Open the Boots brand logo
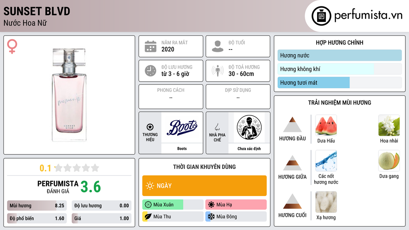Image resolution: width=409 pixels, height=230 pixels. click(x=182, y=127)
